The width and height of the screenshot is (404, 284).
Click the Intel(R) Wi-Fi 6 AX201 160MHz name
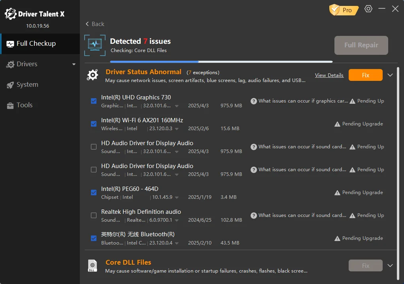click(x=142, y=120)
